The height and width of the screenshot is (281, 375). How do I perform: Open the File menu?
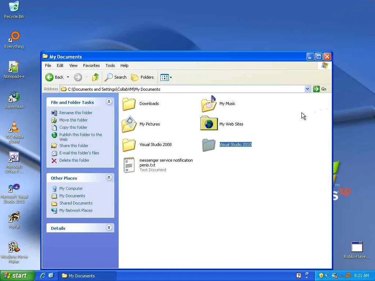pos(48,65)
